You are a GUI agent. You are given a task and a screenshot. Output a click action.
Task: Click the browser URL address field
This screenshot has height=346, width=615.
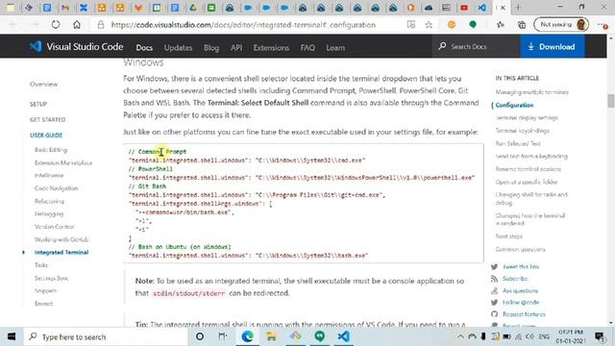click(x=243, y=25)
